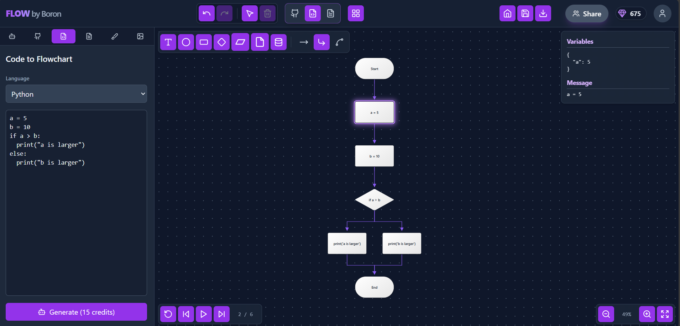Switch to the image upload sidebar tab
Image resolution: width=680 pixels, height=326 pixels.
(140, 36)
